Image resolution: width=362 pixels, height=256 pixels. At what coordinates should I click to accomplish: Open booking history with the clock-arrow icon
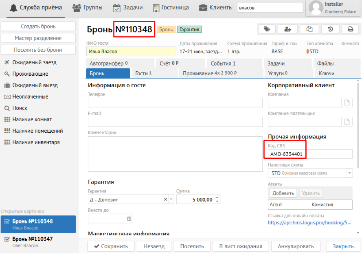point(330,29)
